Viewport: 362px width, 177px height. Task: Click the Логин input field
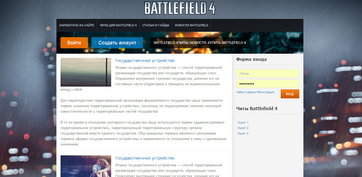click(x=268, y=73)
